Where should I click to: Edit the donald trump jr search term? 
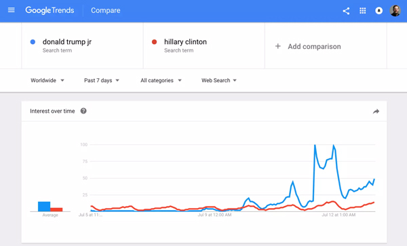click(x=67, y=42)
